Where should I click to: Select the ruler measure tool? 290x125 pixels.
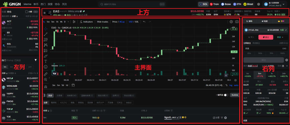click(x=46, y=74)
